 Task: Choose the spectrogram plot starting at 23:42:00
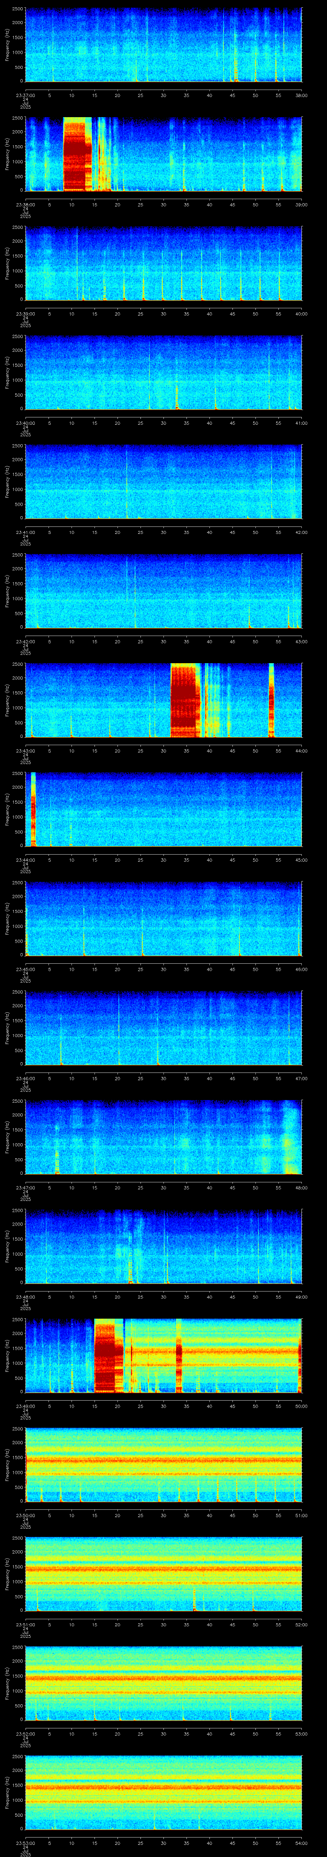tap(164, 591)
